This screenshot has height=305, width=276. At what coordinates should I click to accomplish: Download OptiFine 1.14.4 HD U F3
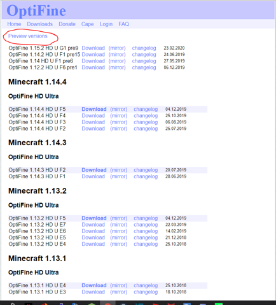click(93, 122)
